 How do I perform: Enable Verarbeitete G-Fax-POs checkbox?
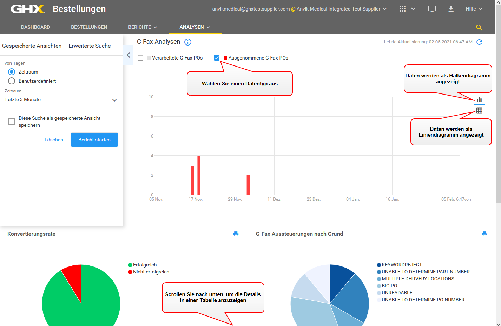[140, 58]
